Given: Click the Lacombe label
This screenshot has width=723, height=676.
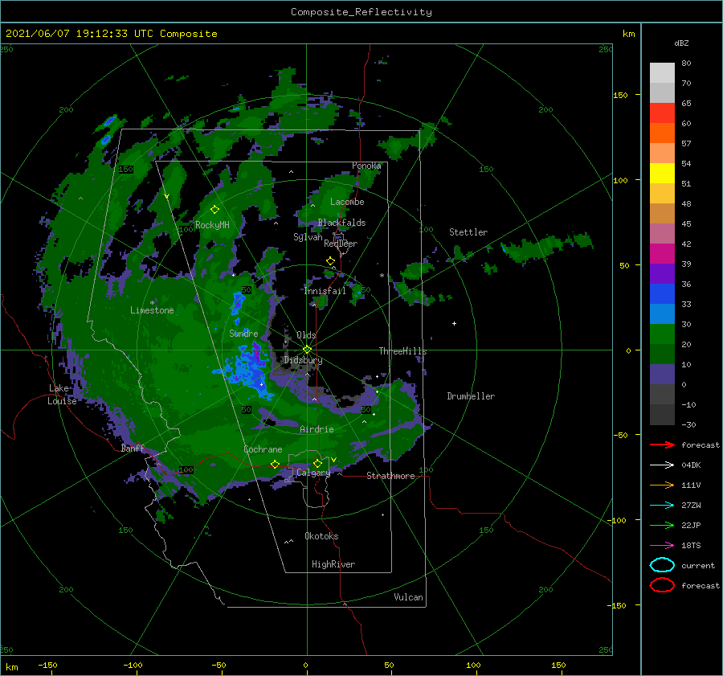Looking at the screenshot, I should pyautogui.click(x=347, y=202).
